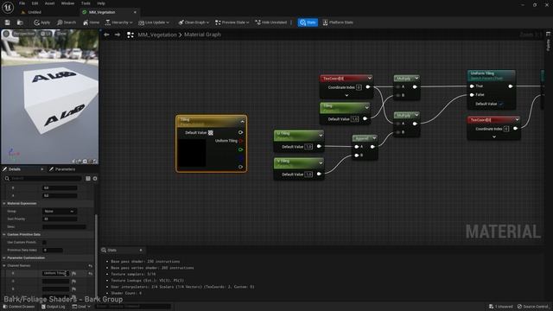This screenshot has width=553, height=311.
Task: Click the Primitive Data Index field
Action: [x=53, y=250]
